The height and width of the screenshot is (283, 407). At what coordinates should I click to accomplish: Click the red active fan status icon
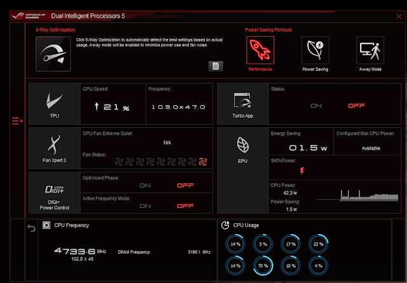(203, 162)
